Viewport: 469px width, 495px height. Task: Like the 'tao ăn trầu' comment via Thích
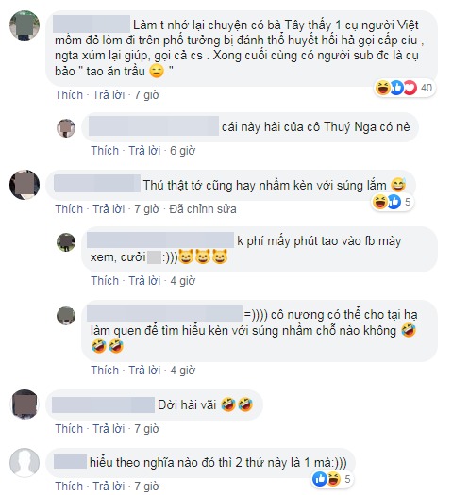click(x=69, y=95)
